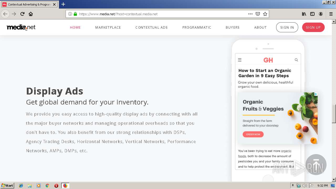The width and height of the screenshot is (336, 189).
Task: Open the Library icon in toolbar
Action: coord(304,14)
